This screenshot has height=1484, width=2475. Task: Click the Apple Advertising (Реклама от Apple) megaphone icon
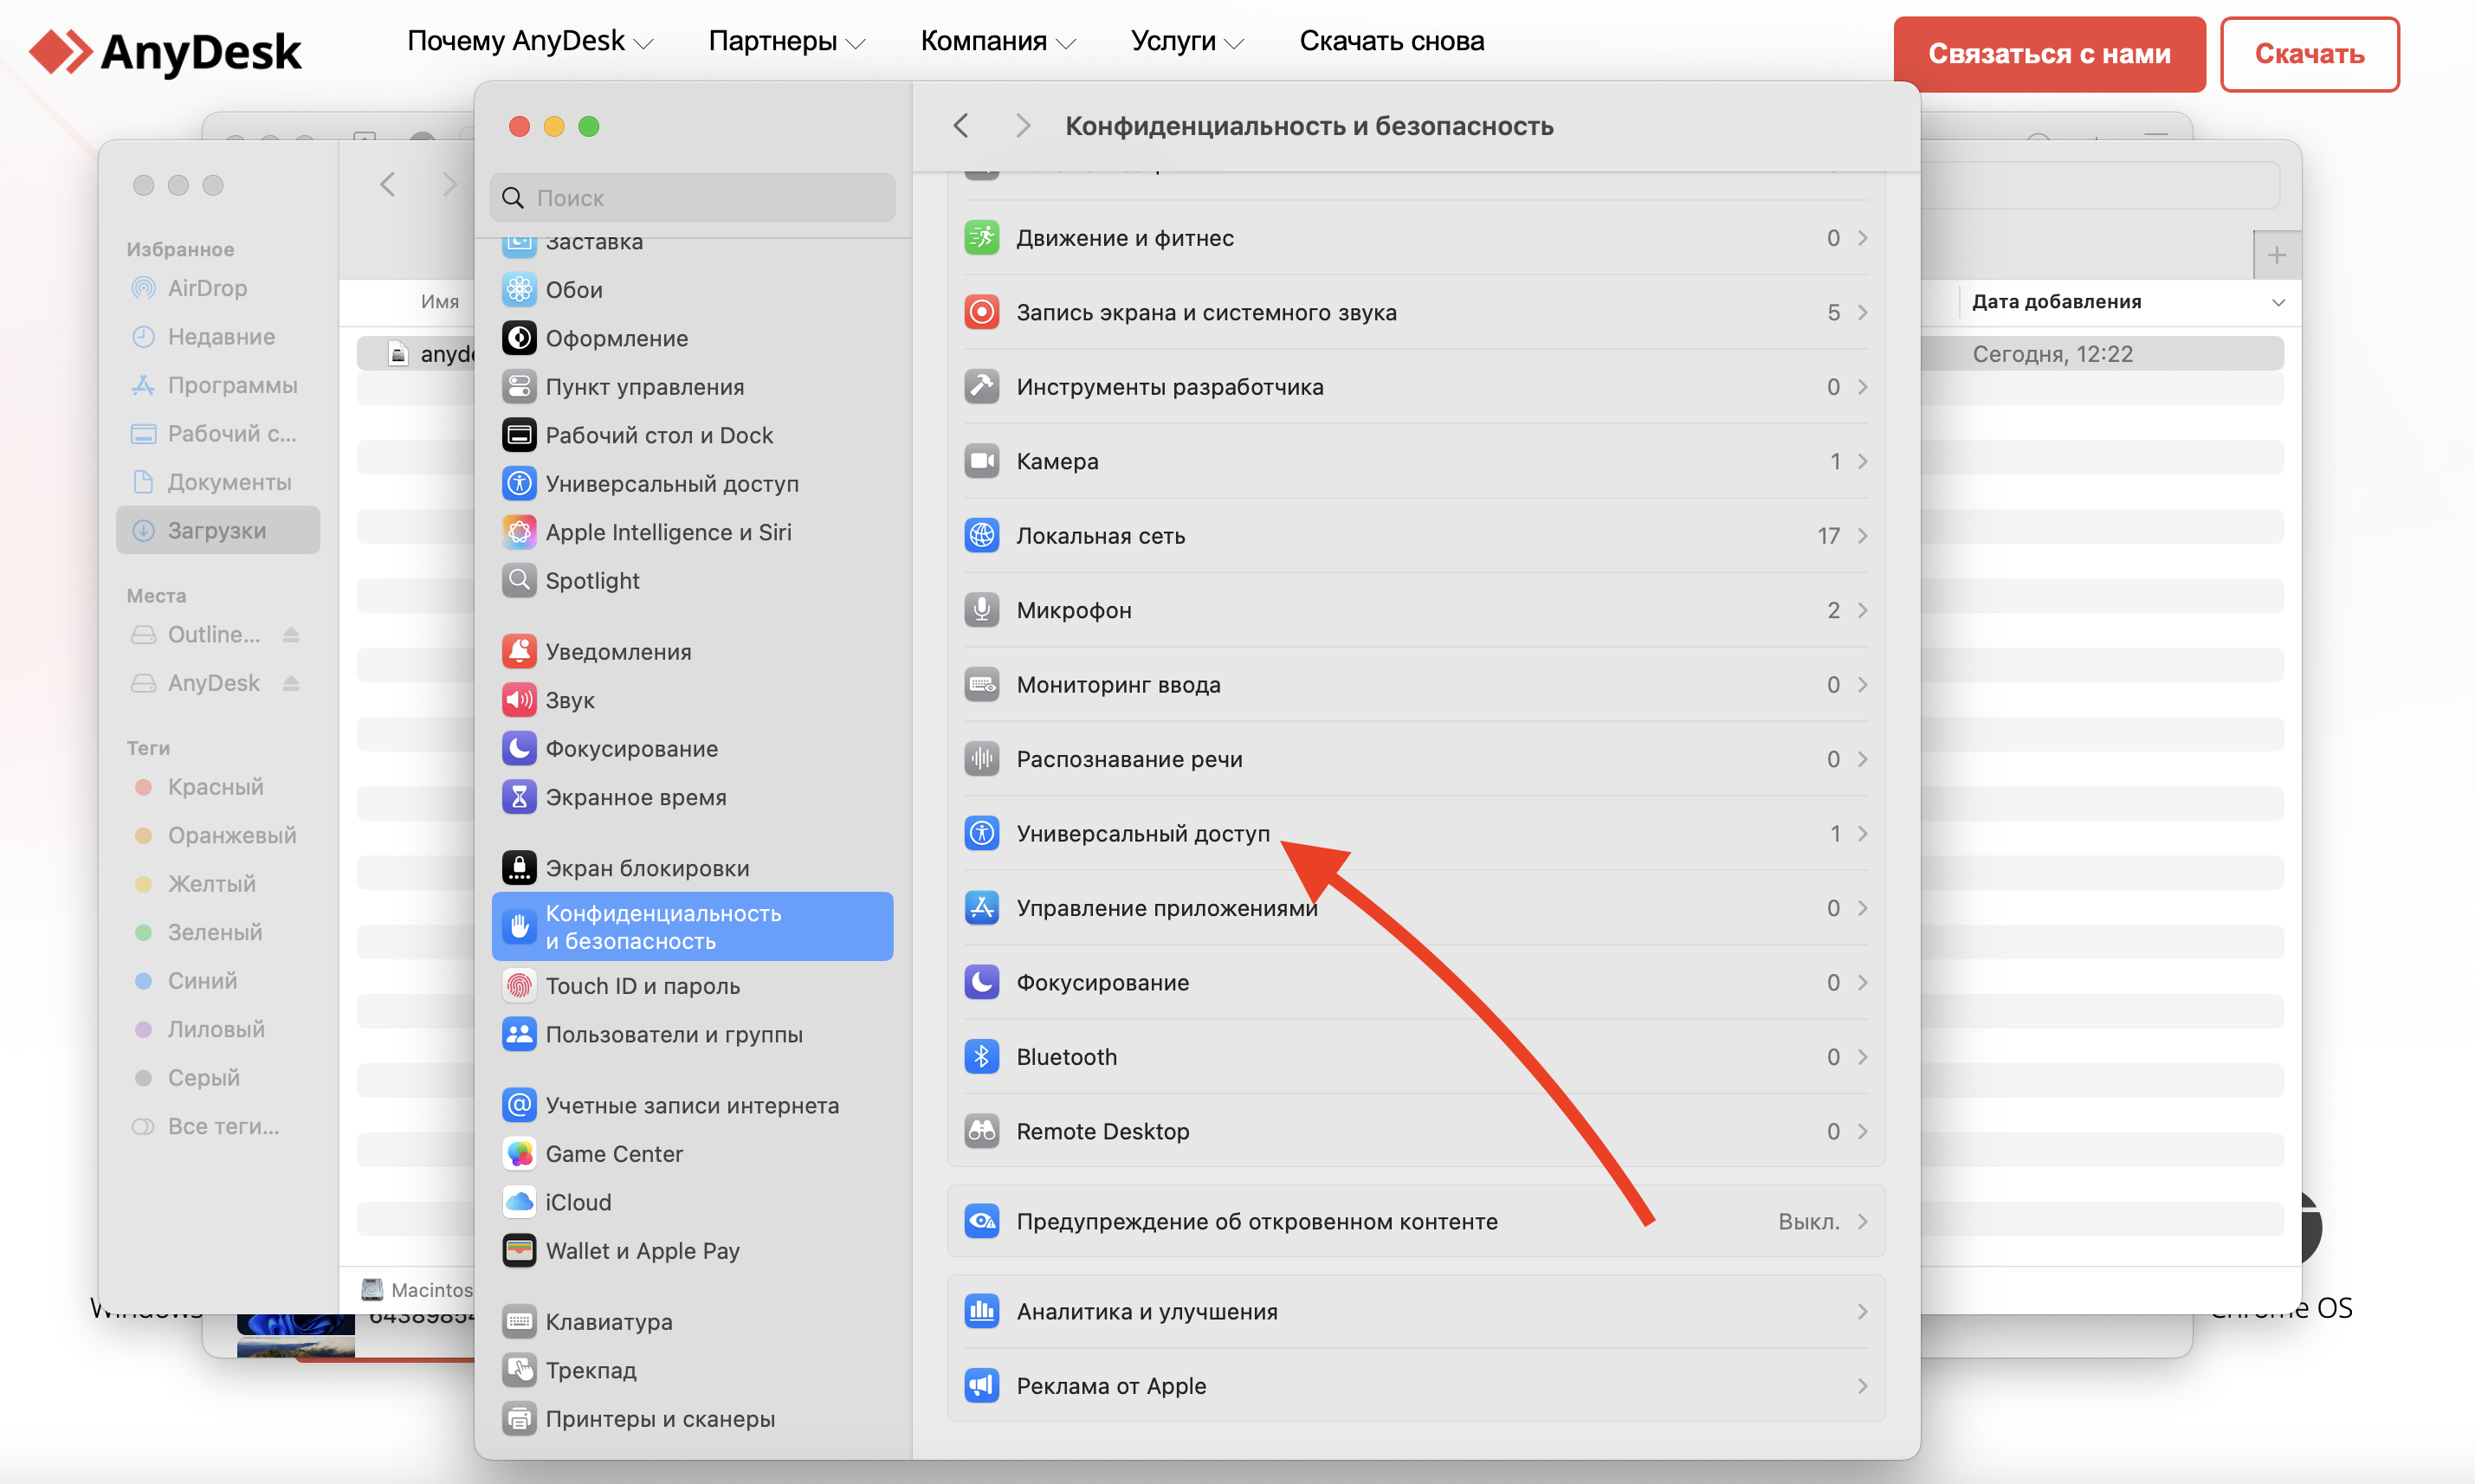click(981, 1386)
